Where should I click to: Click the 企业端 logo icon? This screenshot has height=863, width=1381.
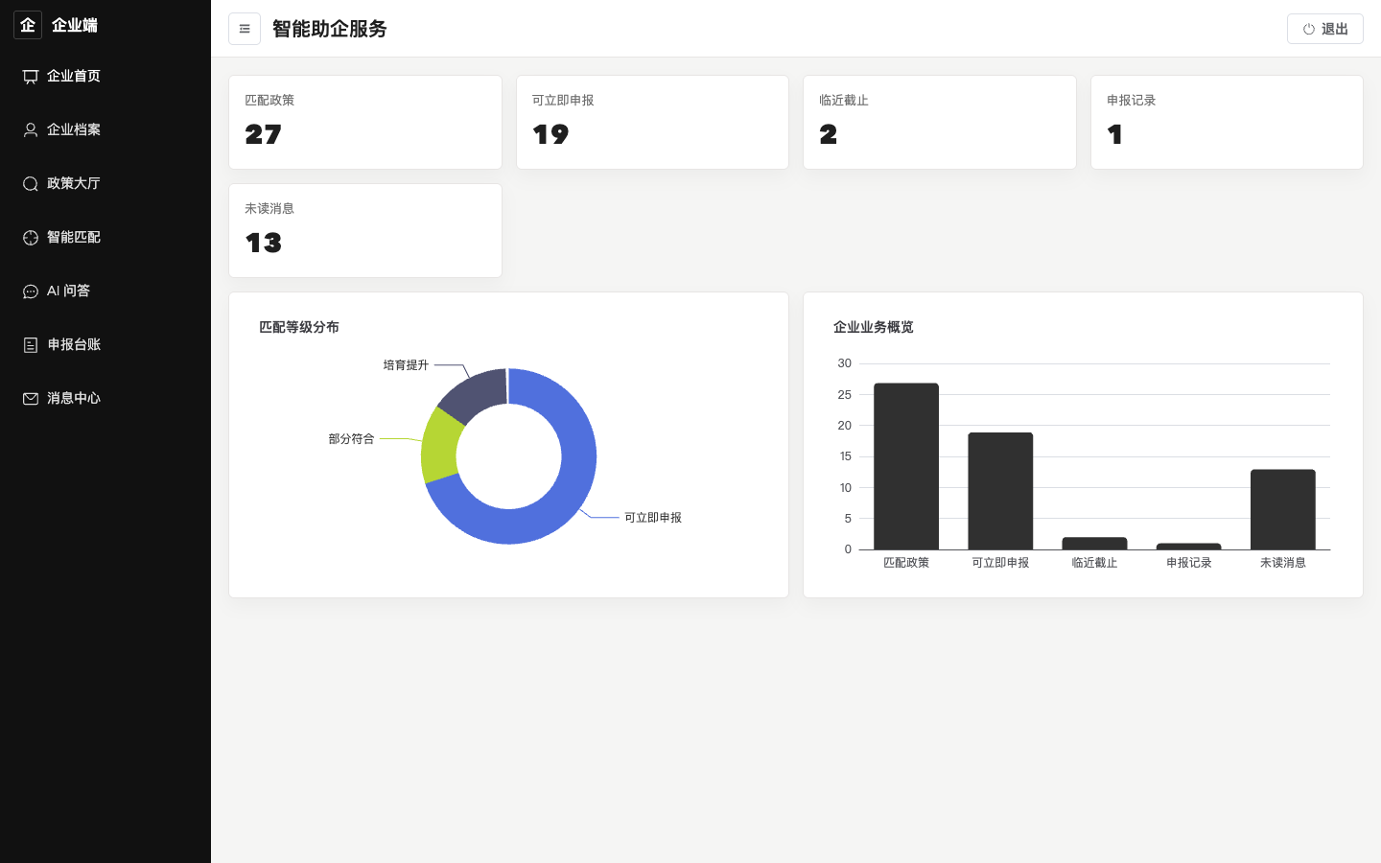tap(28, 25)
